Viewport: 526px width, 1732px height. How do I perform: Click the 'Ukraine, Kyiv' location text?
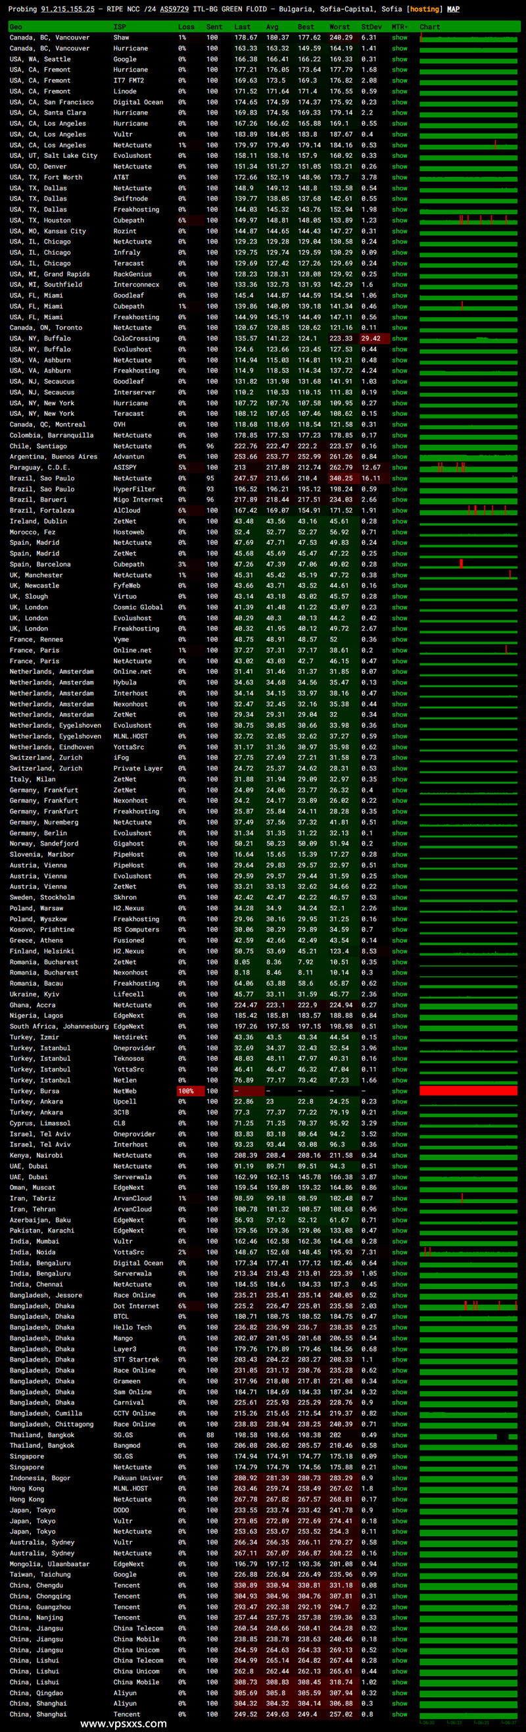click(34, 994)
